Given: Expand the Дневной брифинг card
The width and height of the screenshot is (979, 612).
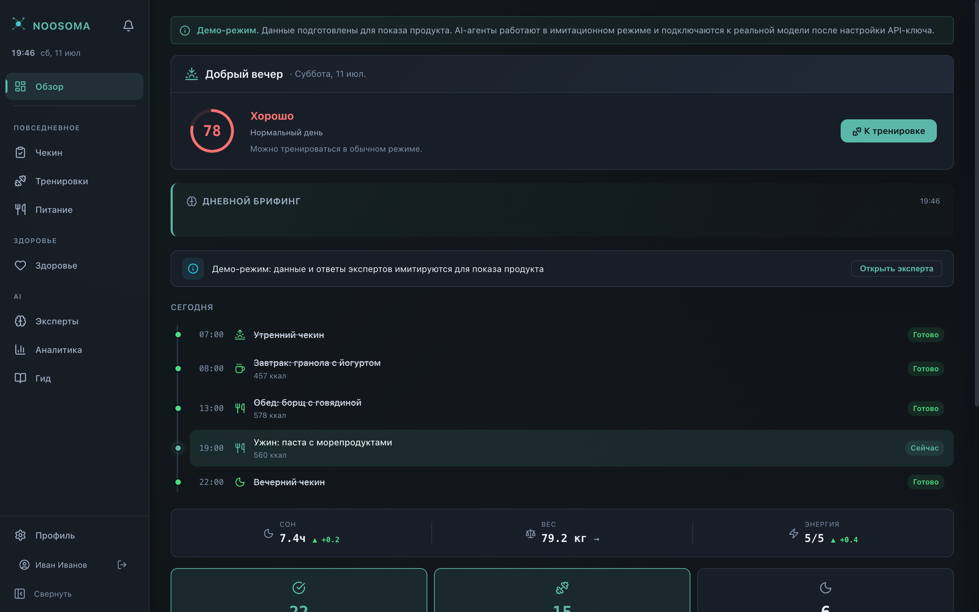Looking at the screenshot, I should 562,210.
